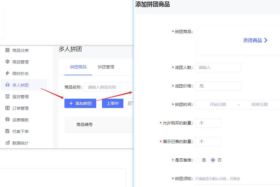The height and width of the screenshot is (187, 280).
Task: Select 是 for 是否首推
Action: [198, 160]
